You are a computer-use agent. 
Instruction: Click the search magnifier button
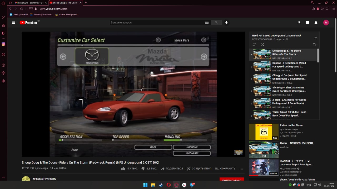[x=216, y=23]
